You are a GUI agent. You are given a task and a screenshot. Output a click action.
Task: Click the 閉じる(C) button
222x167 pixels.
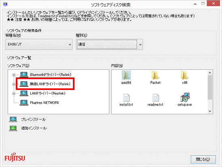203,159
